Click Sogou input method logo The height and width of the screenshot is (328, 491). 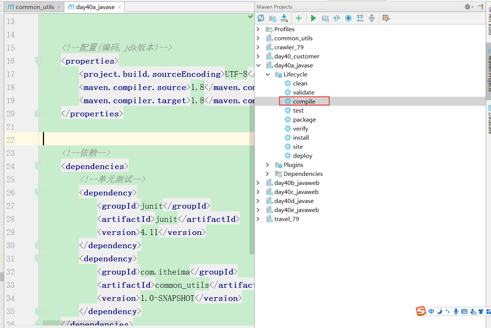click(x=421, y=311)
